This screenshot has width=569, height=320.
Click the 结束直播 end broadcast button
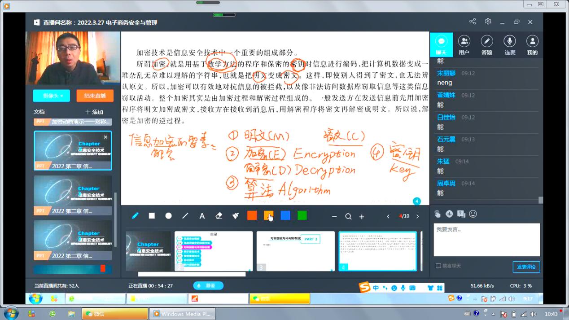click(x=94, y=96)
